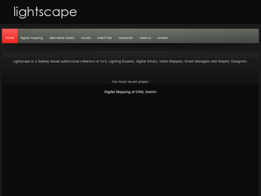Click the Lightscape Galway collective description text
This screenshot has width=261, height=196.
[x=130, y=61]
